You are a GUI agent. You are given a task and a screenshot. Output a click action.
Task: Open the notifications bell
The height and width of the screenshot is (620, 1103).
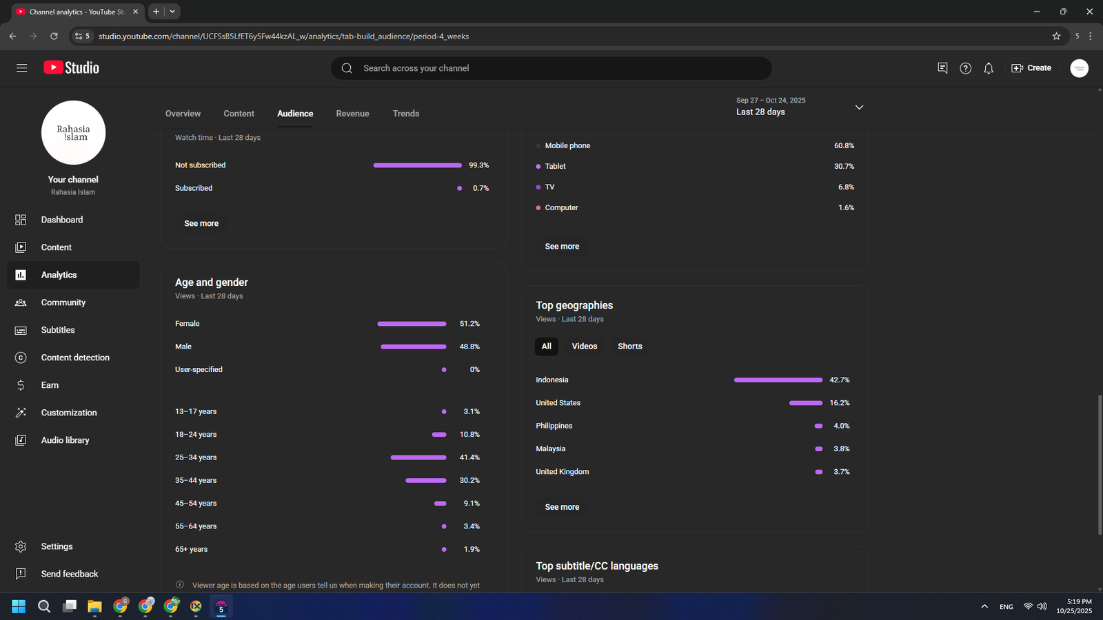[989, 68]
